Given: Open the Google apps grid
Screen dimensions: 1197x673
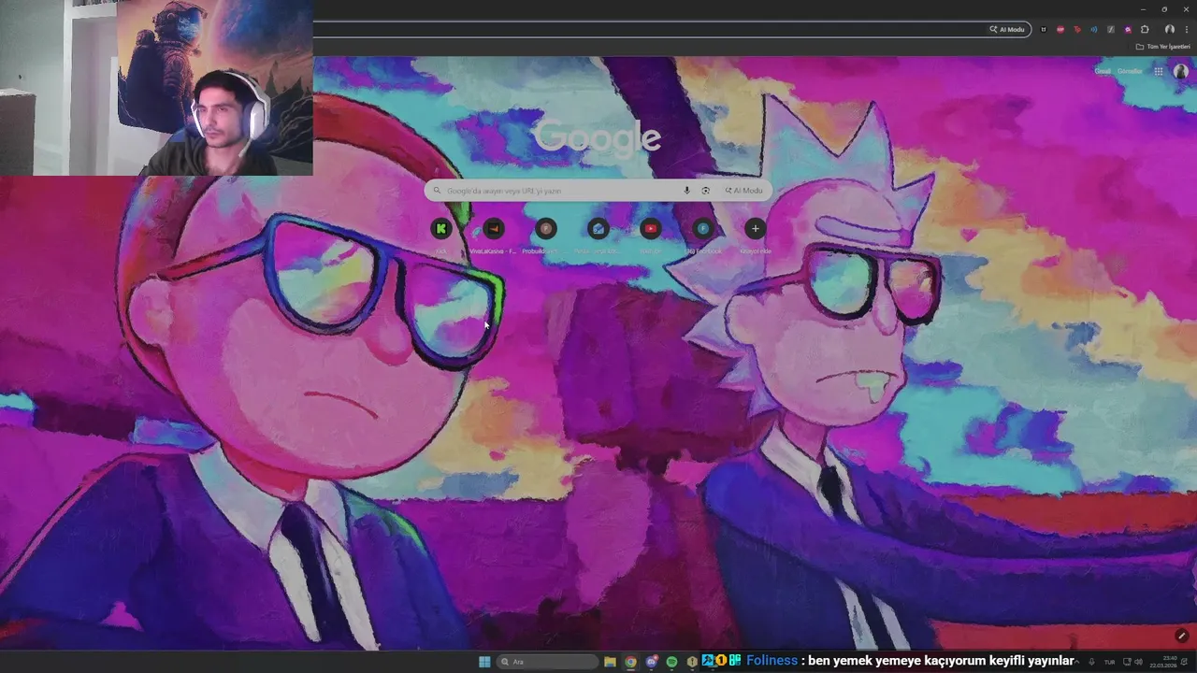Looking at the screenshot, I should [1159, 71].
